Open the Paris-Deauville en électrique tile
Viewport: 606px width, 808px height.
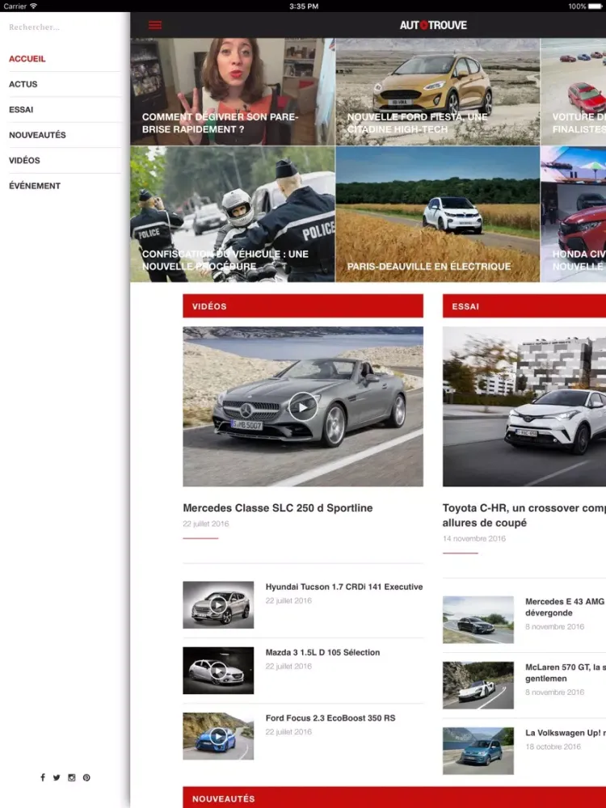pyautogui.click(x=437, y=214)
